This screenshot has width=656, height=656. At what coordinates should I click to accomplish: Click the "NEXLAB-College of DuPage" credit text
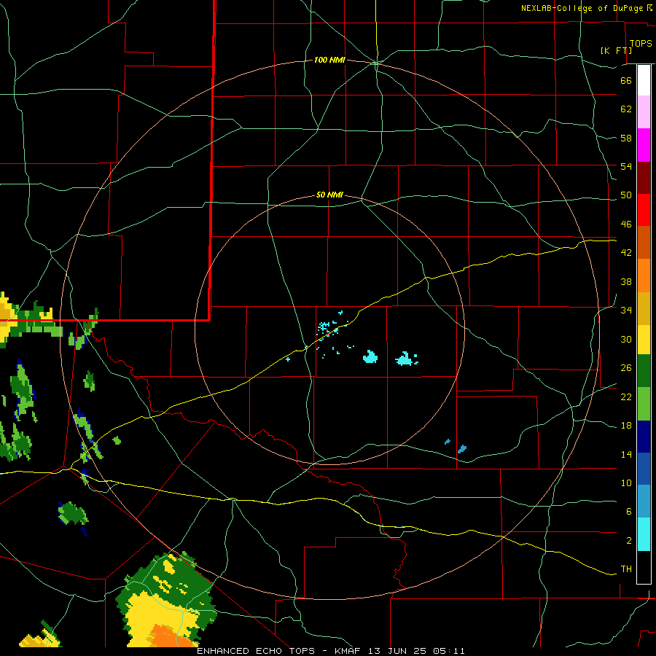coord(583,8)
